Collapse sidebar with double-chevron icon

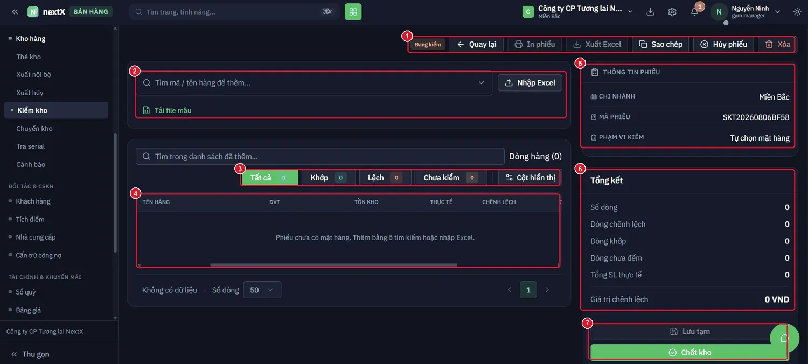[15, 12]
